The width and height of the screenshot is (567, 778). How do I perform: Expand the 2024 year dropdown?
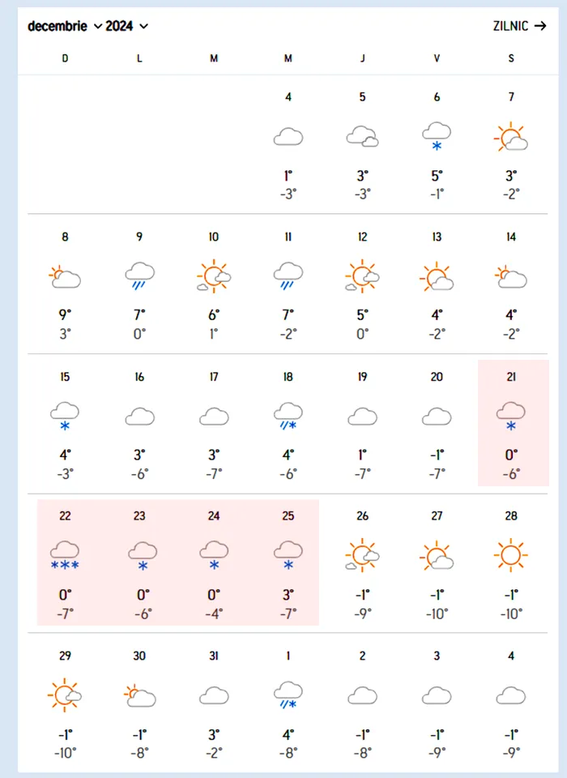[127, 26]
